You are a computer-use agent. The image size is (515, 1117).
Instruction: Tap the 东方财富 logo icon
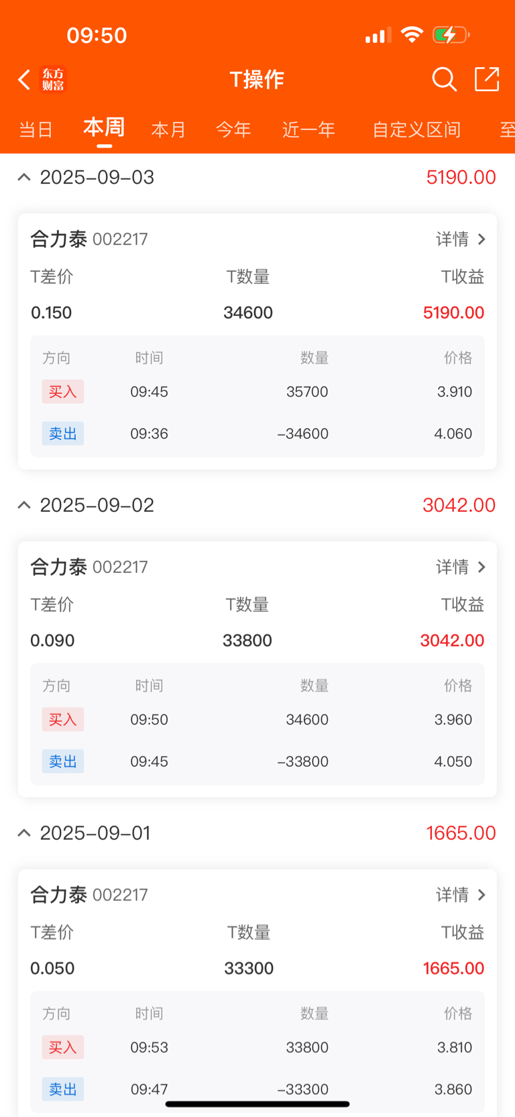click(54, 79)
